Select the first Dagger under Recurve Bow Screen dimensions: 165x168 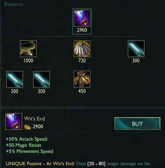[15, 79]
